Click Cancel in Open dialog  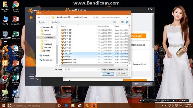point(122,74)
